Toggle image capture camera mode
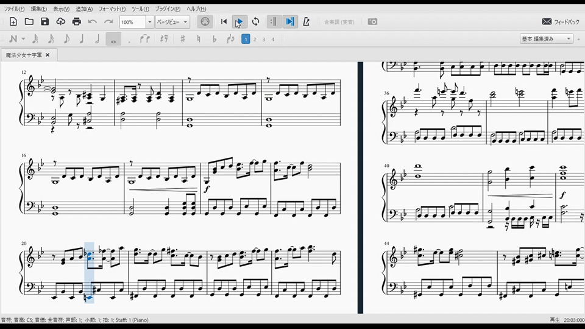This screenshot has width=585, height=329. click(372, 22)
